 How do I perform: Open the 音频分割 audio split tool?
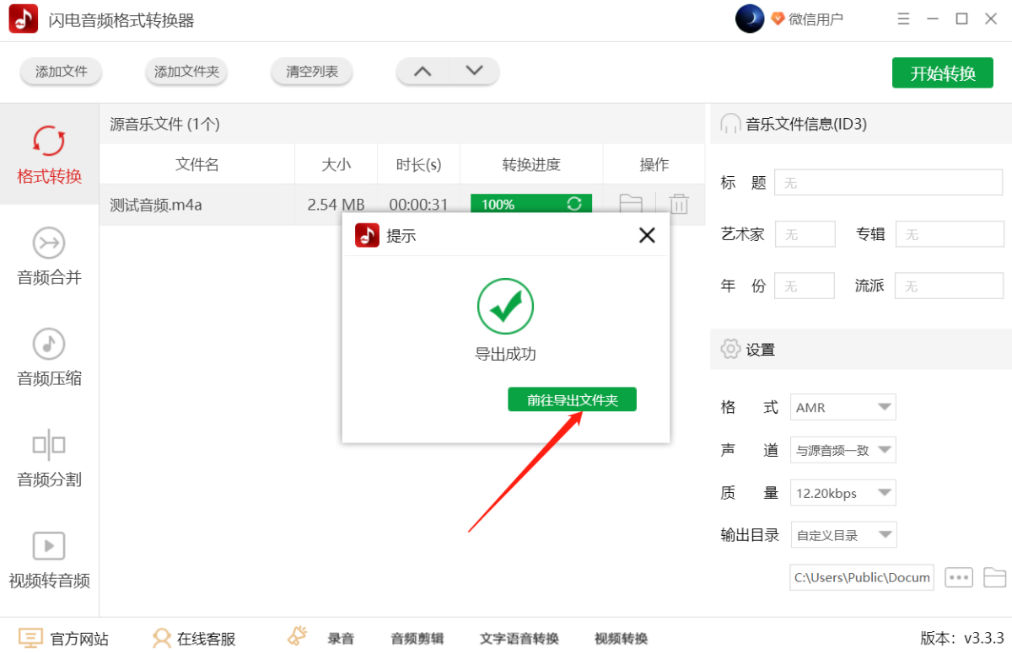coord(49,459)
